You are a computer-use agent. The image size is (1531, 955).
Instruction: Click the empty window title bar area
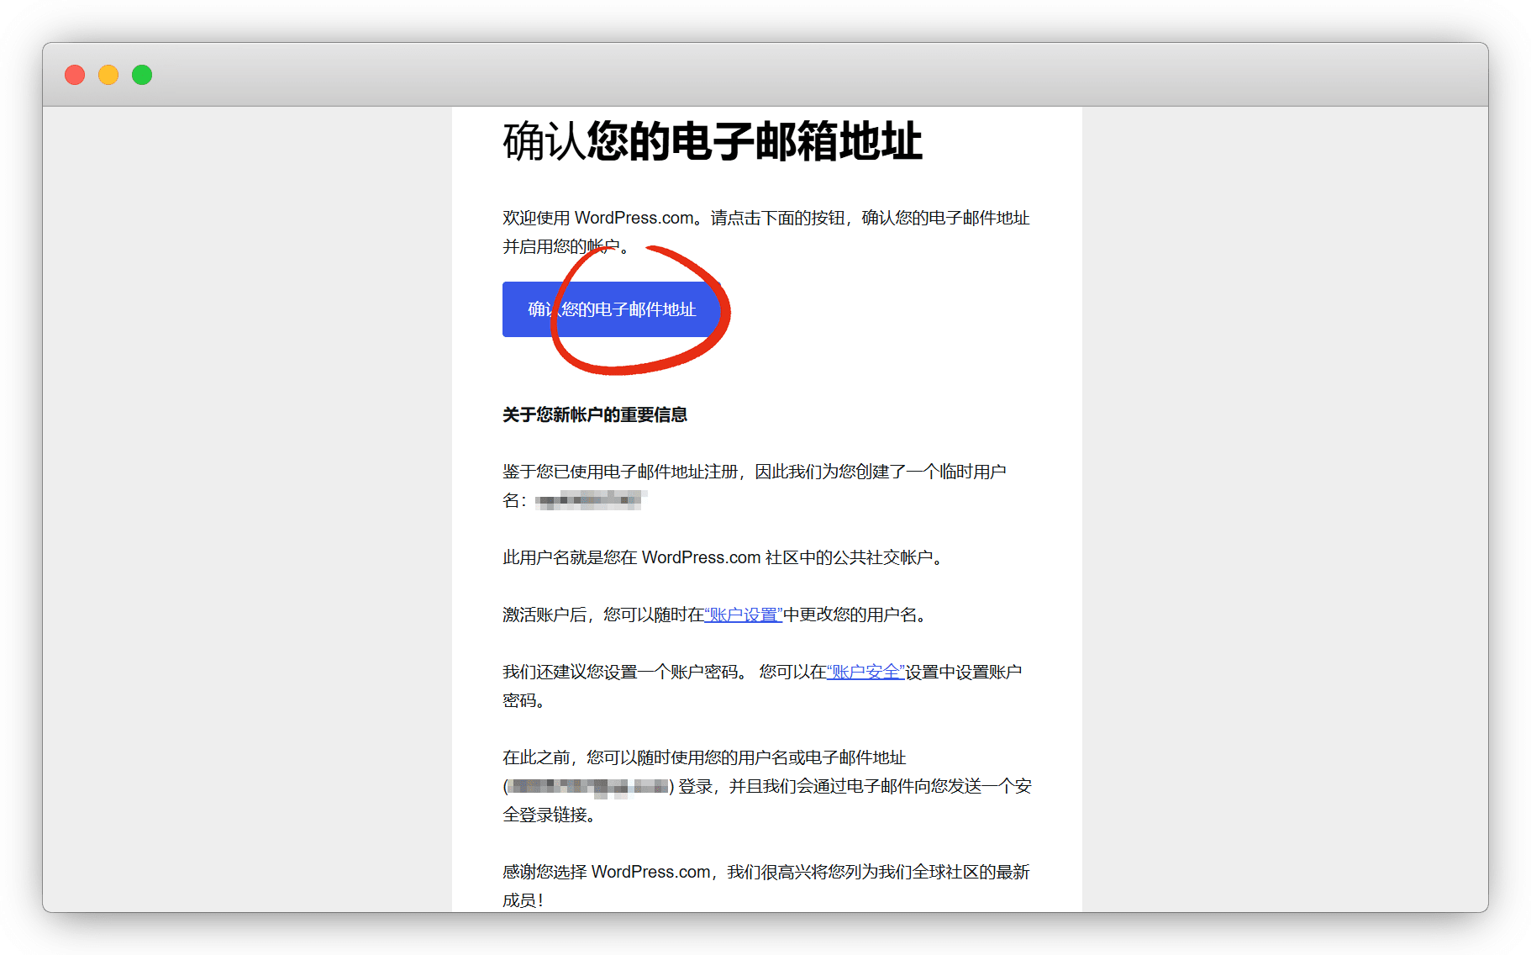(x=756, y=75)
